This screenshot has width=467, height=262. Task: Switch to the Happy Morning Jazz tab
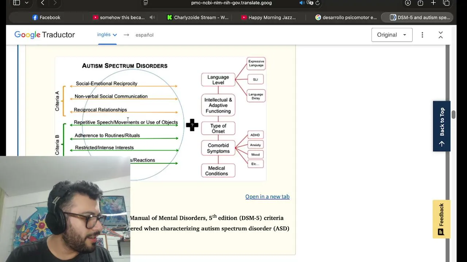[269, 17]
